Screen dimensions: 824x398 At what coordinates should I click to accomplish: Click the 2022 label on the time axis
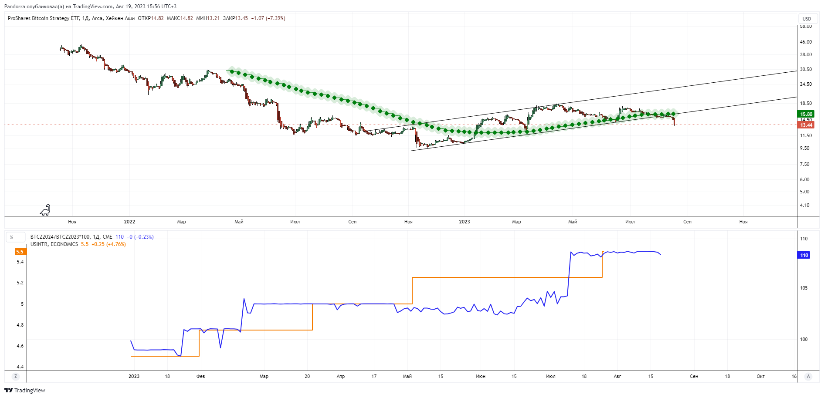(x=129, y=222)
